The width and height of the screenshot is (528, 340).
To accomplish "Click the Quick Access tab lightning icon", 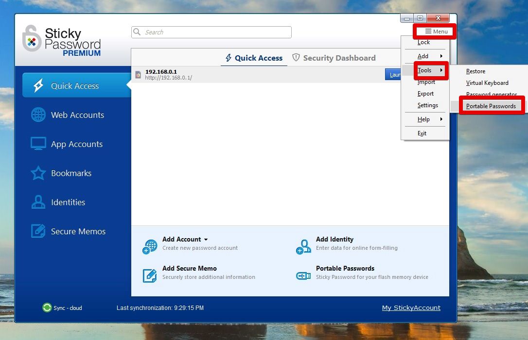I will [x=229, y=58].
